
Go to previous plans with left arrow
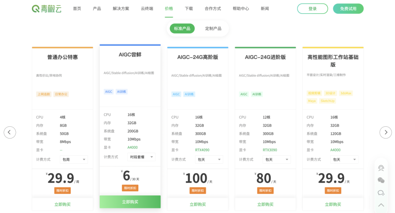coord(10,132)
